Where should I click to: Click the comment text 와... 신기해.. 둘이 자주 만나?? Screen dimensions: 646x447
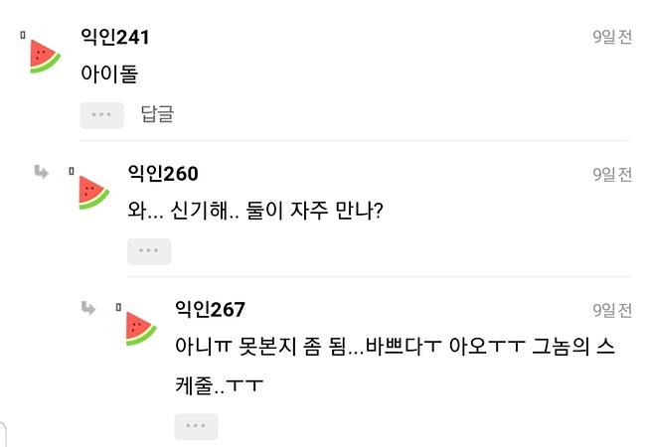(x=255, y=211)
